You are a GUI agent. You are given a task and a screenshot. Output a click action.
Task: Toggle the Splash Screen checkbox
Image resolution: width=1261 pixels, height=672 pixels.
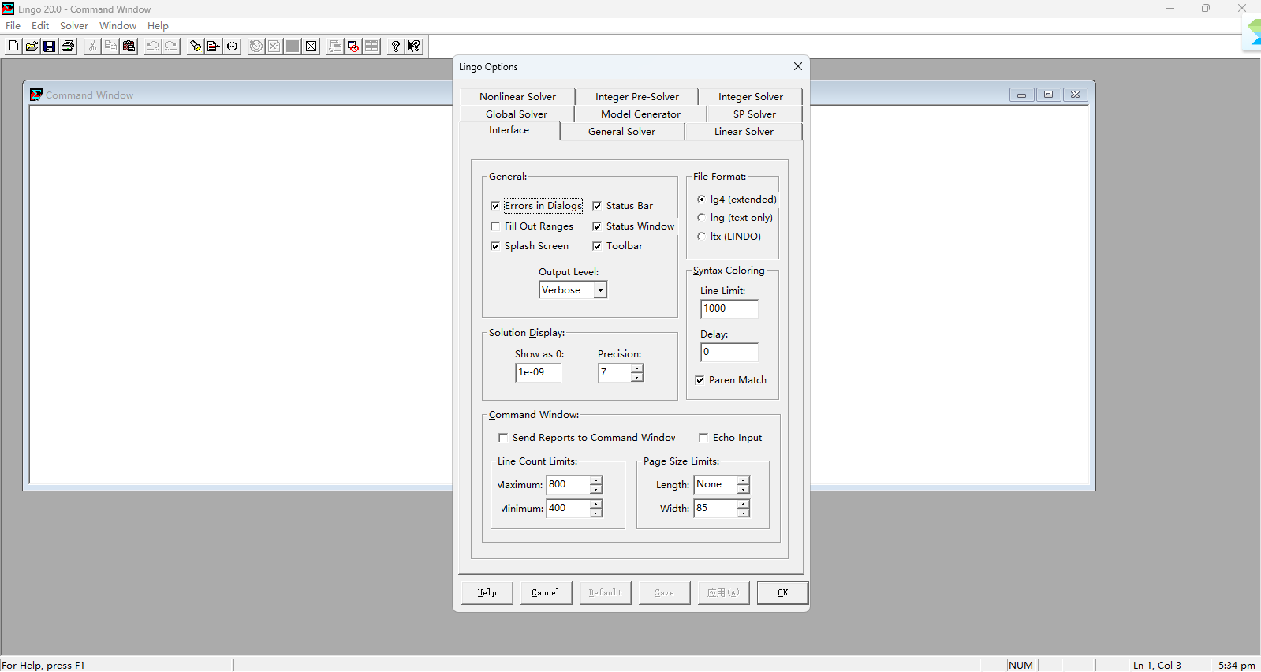(530, 246)
